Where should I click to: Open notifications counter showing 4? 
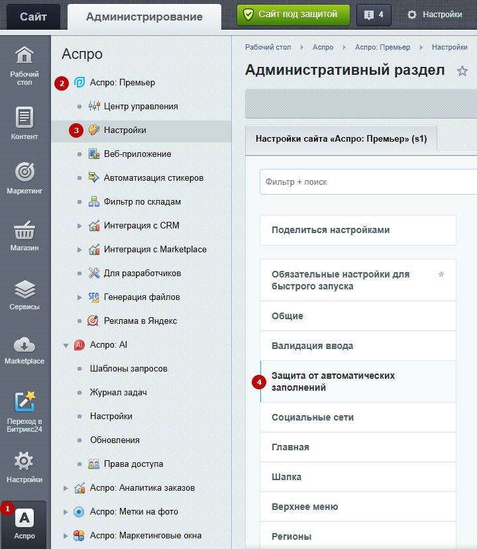pyautogui.click(x=374, y=15)
